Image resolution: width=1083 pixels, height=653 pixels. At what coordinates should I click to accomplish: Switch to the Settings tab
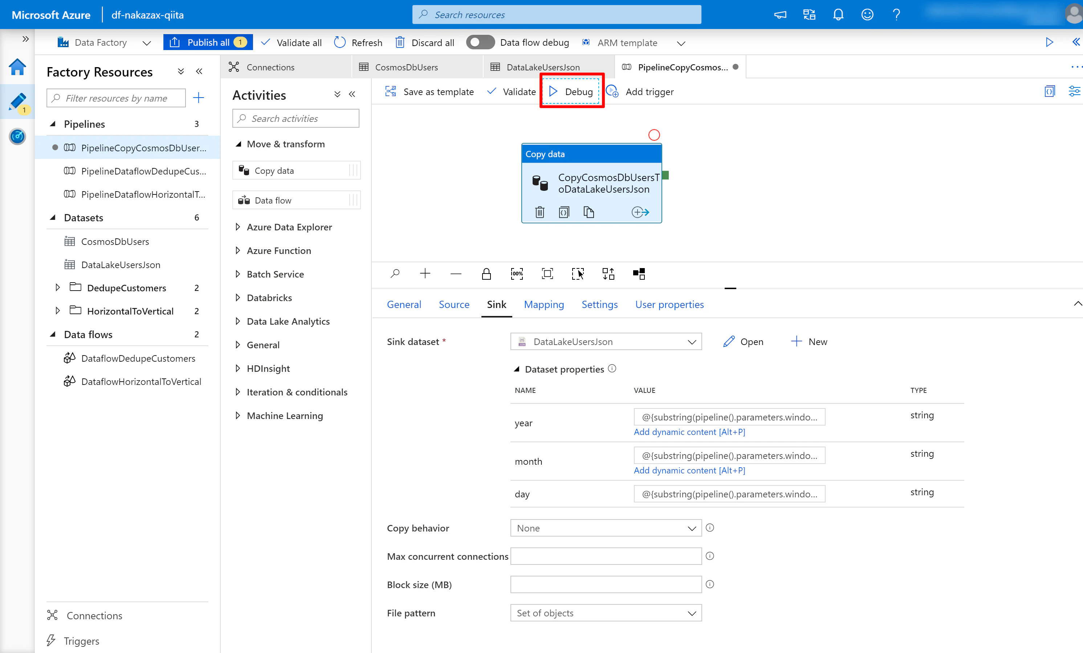[599, 304]
